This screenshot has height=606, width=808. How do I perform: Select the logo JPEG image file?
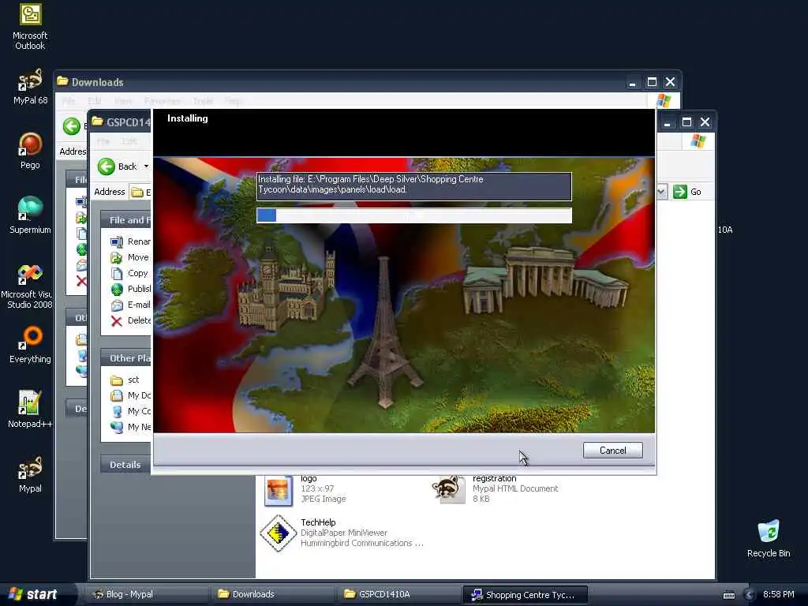click(305, 488)
